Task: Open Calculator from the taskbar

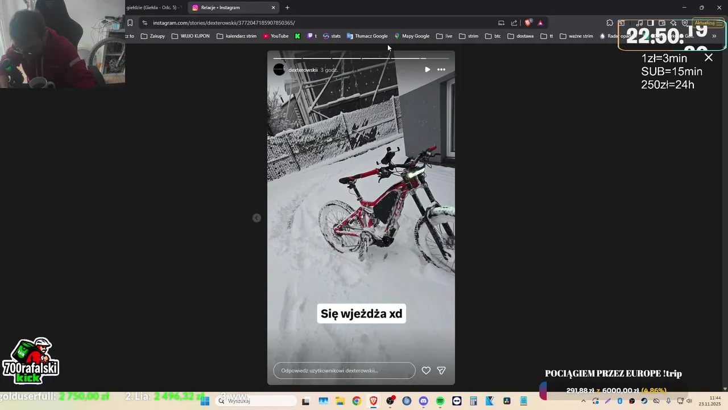Action: (x=473, y=401)
